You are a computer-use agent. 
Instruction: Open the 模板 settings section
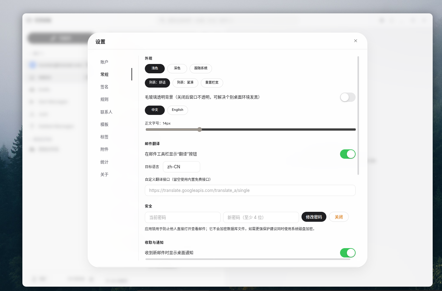104,125
